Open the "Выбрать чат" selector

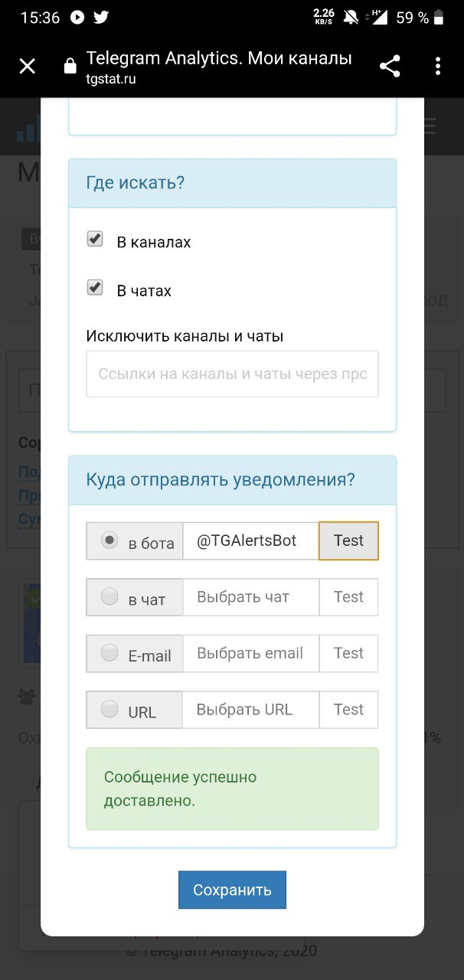tap(250, 597)
